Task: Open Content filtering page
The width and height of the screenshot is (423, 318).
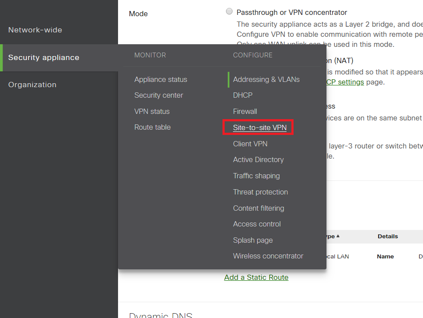Action: coord(258,208)
